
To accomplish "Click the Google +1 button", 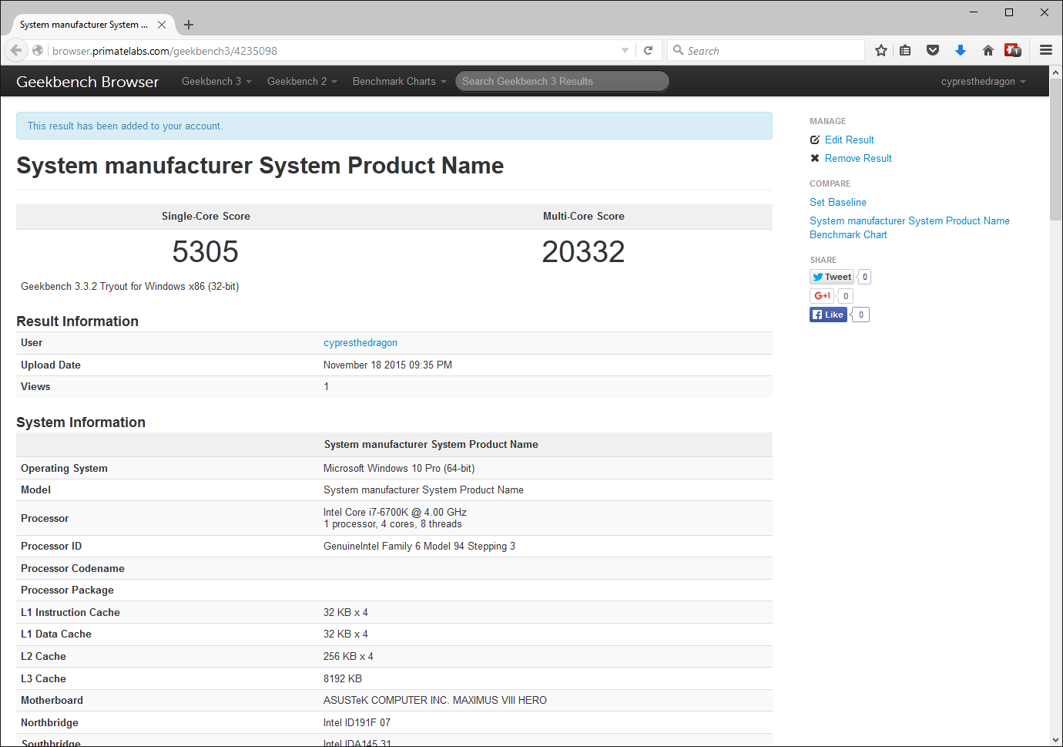I will click(x=822, y=296).
